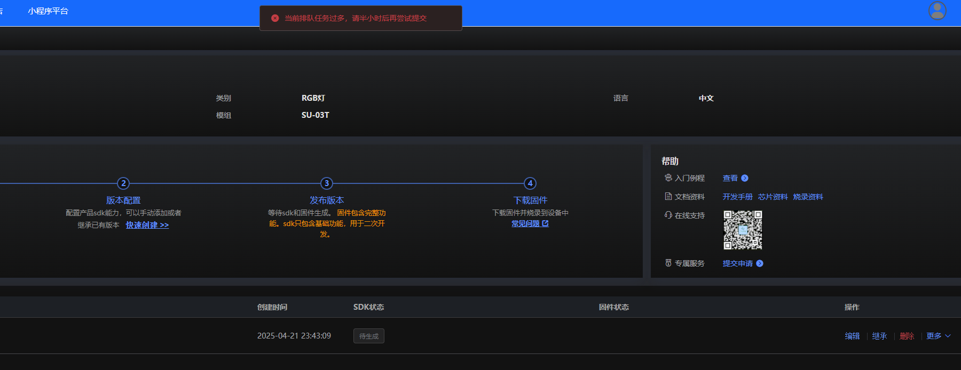961x370 pixels.
Task: Select step 4 circle for 下载固件
Action: pos(530,183)
